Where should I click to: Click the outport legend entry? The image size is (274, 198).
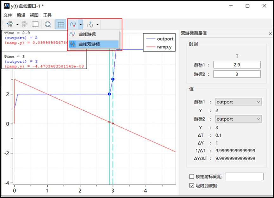[160, 39]
